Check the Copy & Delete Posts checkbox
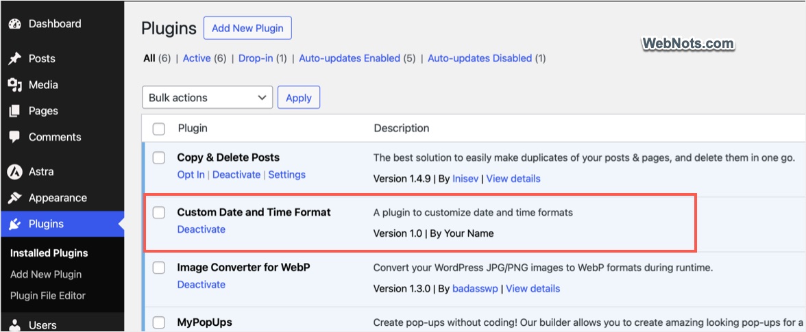806x332 pixels. [159, 157]
